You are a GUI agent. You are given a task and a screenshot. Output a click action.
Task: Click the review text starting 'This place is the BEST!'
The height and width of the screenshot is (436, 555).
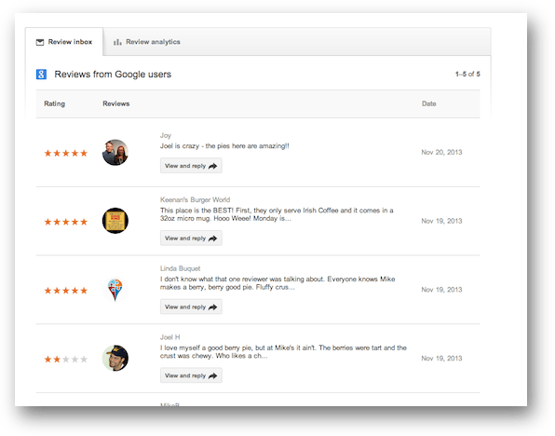(x=277, y=214)
